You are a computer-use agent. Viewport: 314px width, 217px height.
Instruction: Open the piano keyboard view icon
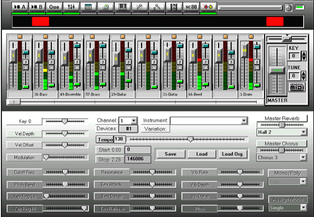pos(123,7)
